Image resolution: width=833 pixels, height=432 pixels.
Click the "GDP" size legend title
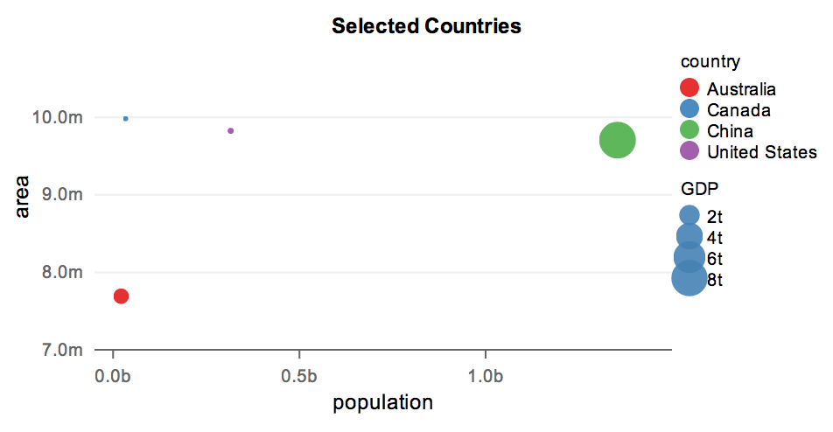(x=700, y=189)
